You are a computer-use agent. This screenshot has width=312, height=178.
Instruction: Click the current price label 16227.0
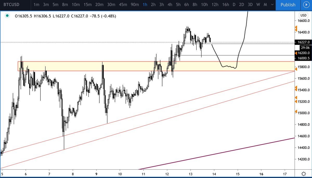pyautogui.click(x=303, y=42)
